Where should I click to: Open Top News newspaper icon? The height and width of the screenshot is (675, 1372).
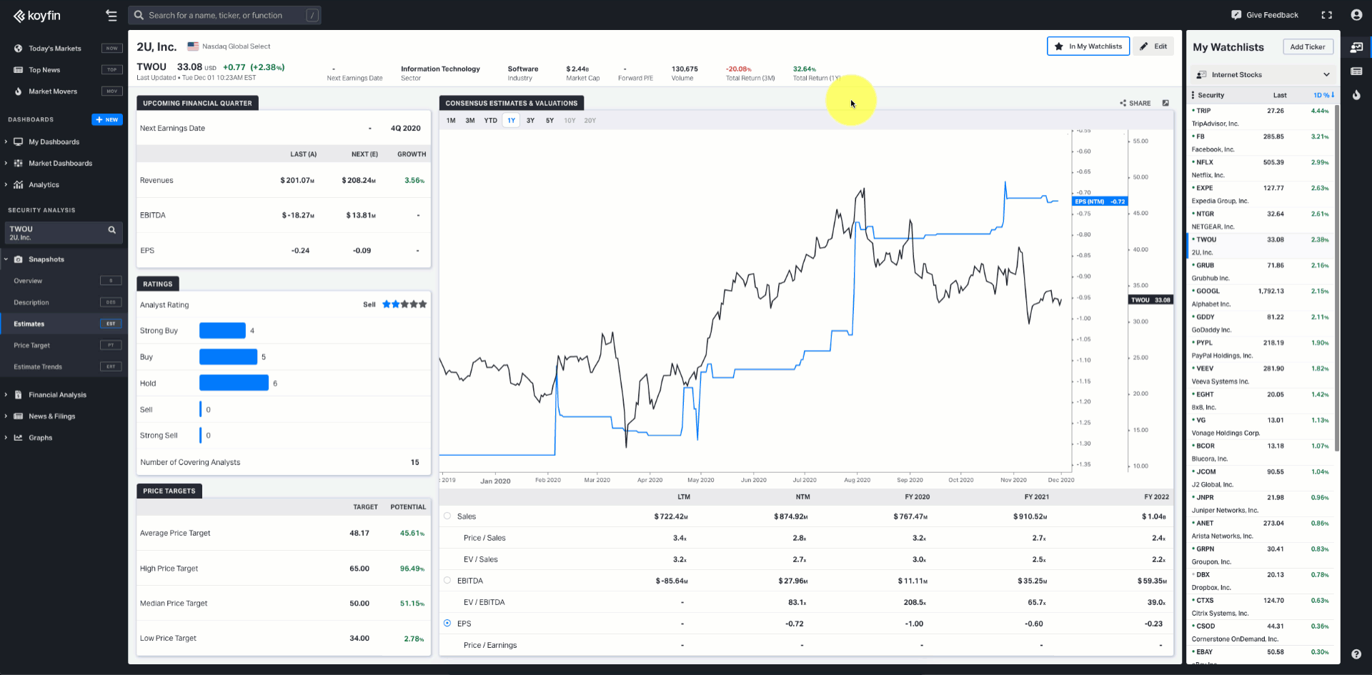19,70
